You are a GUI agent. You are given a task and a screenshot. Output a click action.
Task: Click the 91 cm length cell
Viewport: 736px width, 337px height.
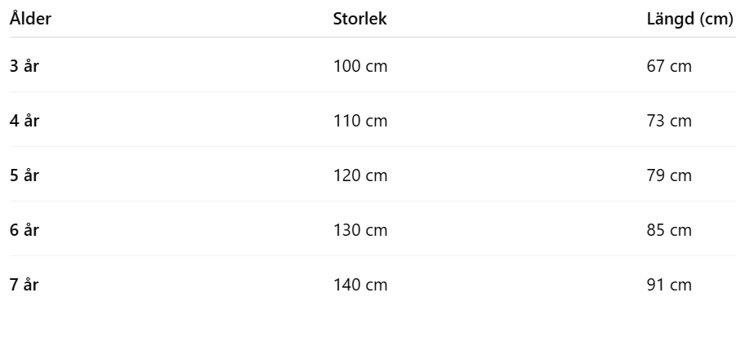point(668,285)
